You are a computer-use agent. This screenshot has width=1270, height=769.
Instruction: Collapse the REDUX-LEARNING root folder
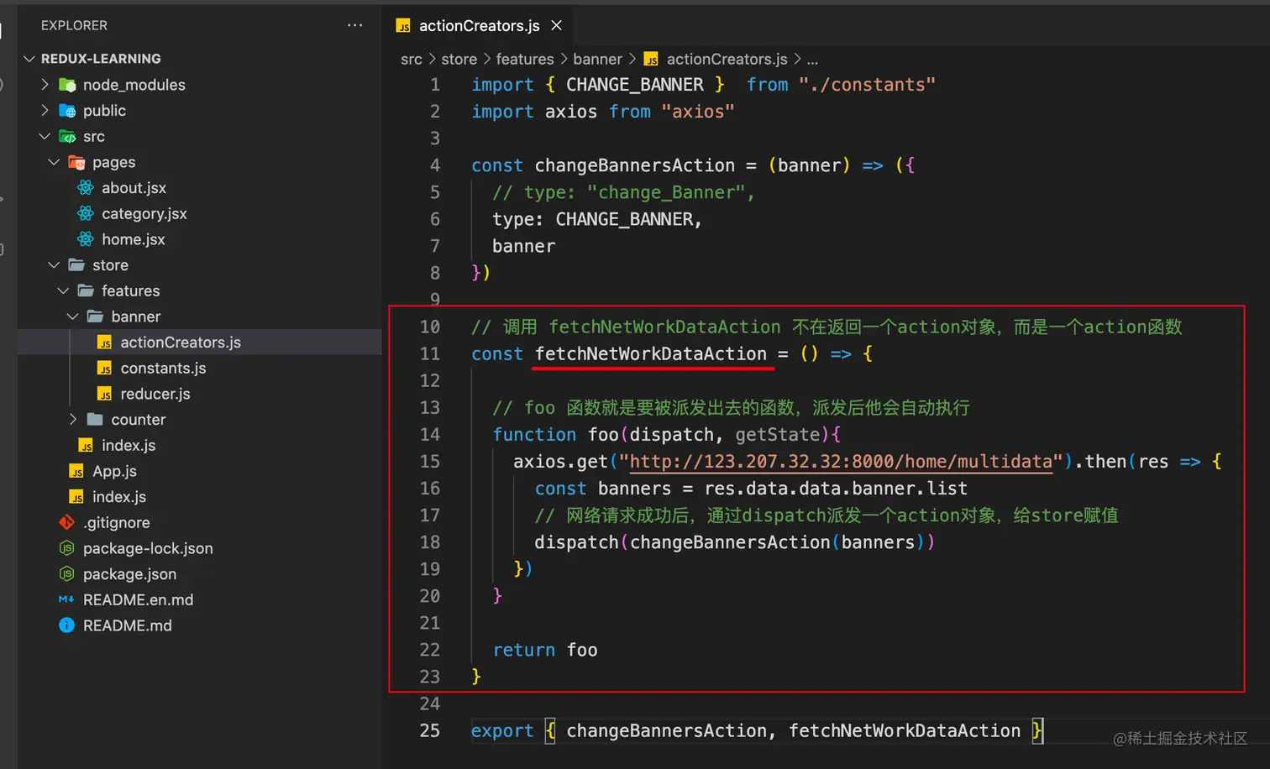click(30, 59)
